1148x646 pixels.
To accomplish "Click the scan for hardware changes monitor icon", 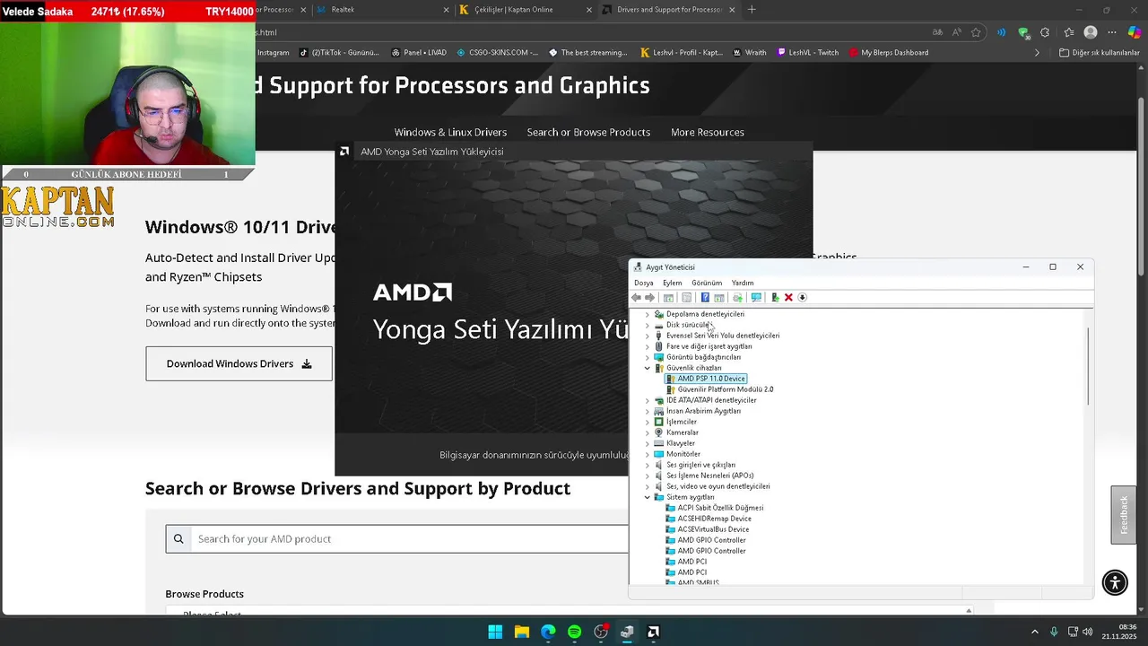I will tap(756, 297).
